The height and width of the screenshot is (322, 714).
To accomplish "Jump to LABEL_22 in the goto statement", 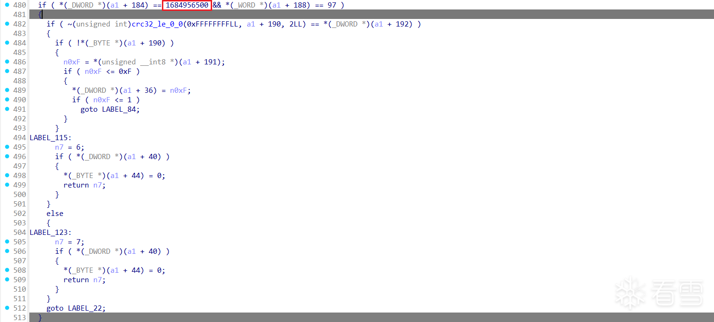I will point(85,308).
